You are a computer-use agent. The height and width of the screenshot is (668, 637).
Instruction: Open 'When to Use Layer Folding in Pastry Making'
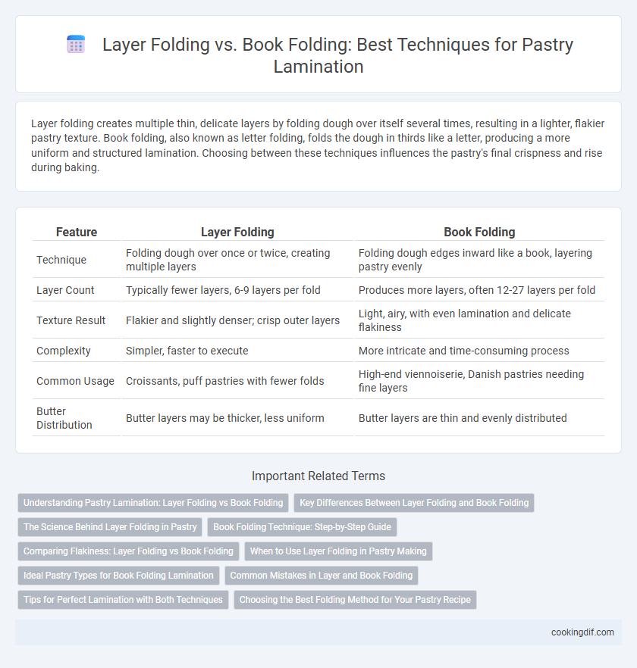coord(338,551)
